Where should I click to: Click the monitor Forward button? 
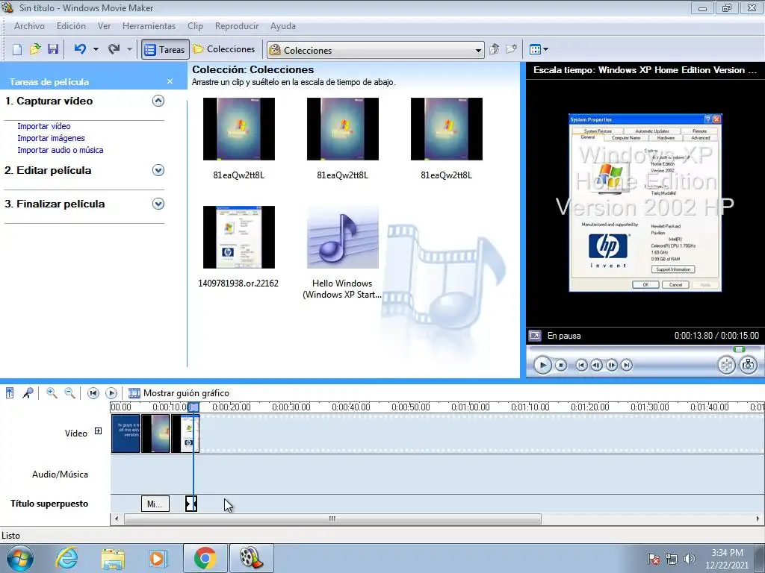coord(627,365)
